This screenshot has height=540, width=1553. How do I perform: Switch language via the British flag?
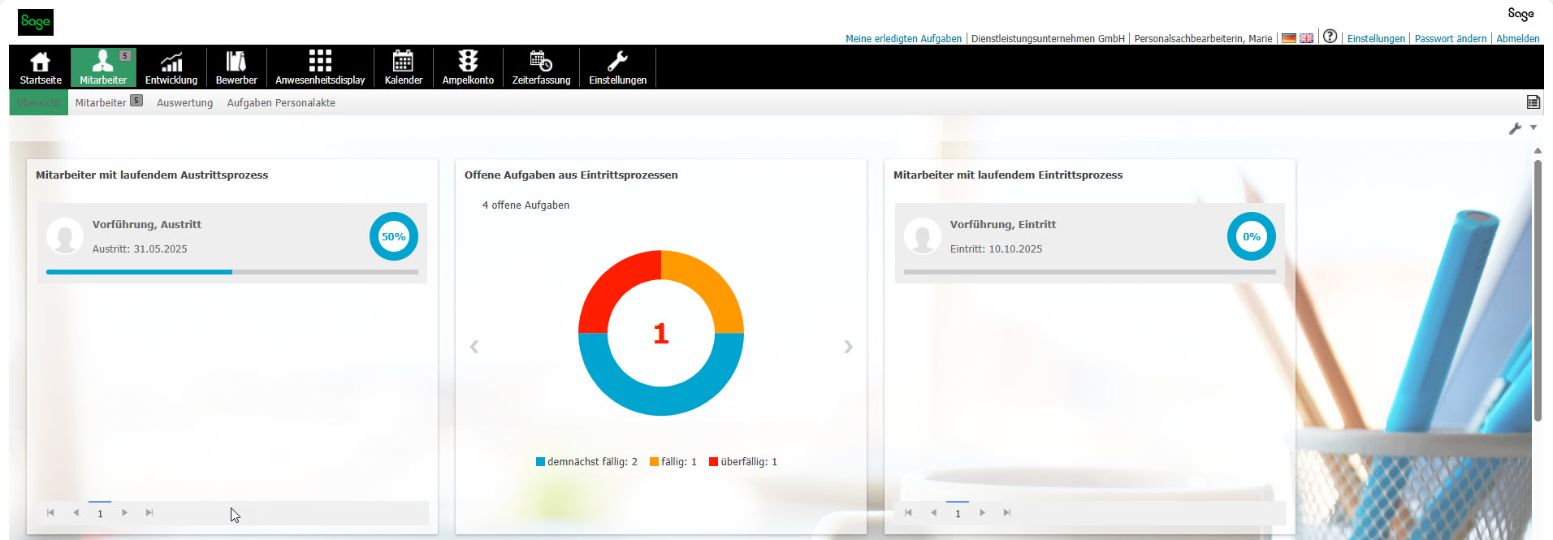coord(1306,38)
